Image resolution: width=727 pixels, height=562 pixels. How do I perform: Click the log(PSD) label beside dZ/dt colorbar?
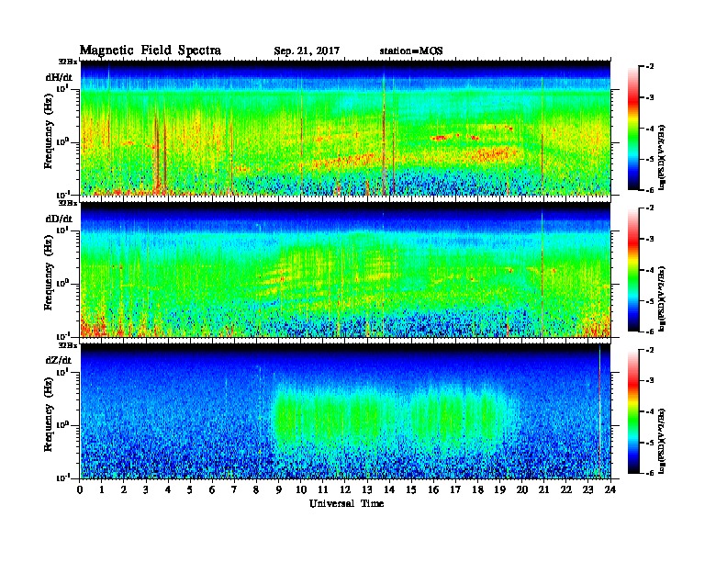point(663,441)
